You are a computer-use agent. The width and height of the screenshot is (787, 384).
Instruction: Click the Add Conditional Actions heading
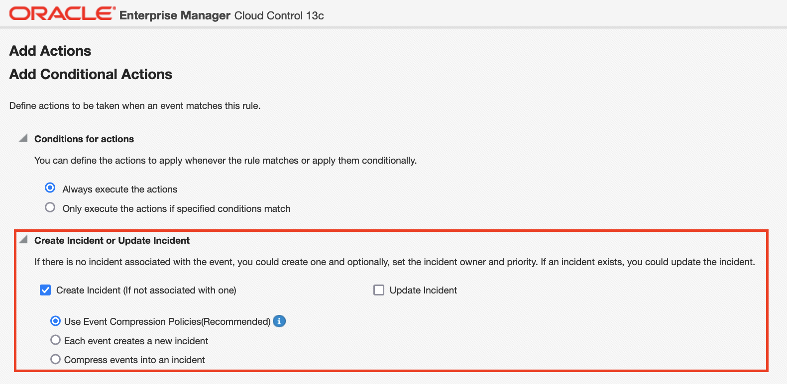[91, 74]
